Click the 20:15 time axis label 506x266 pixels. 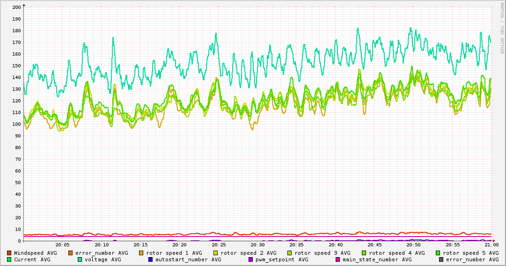(x=141, y=245)
